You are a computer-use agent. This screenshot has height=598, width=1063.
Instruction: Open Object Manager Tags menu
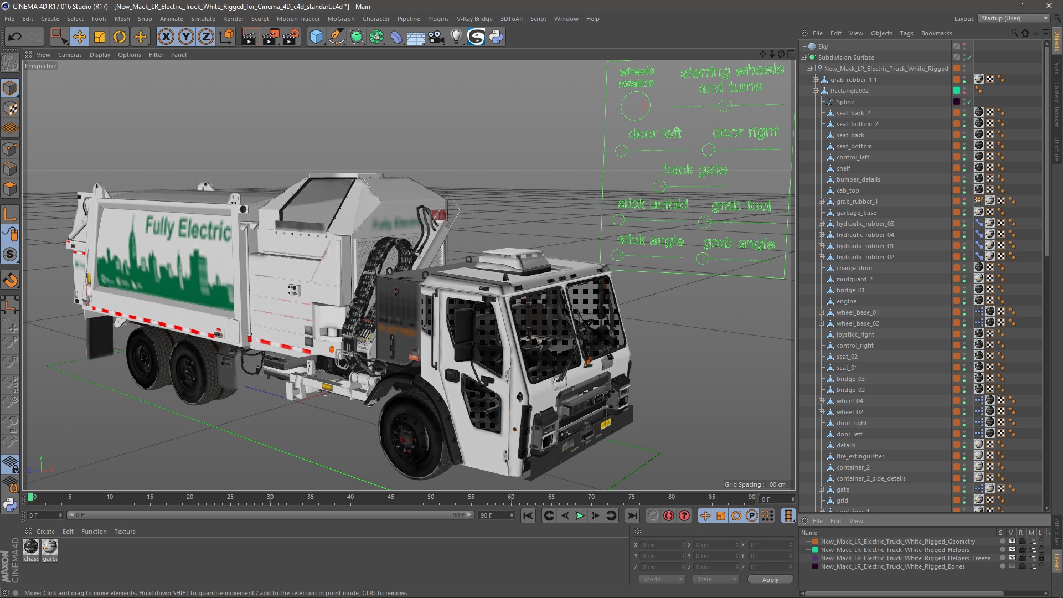click(x=906, y=33)
